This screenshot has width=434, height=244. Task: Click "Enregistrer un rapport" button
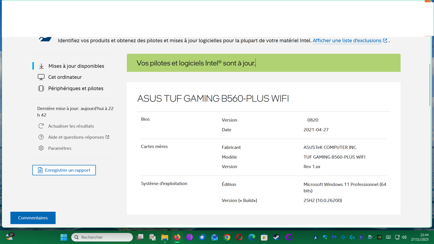[x=64, y=170]
